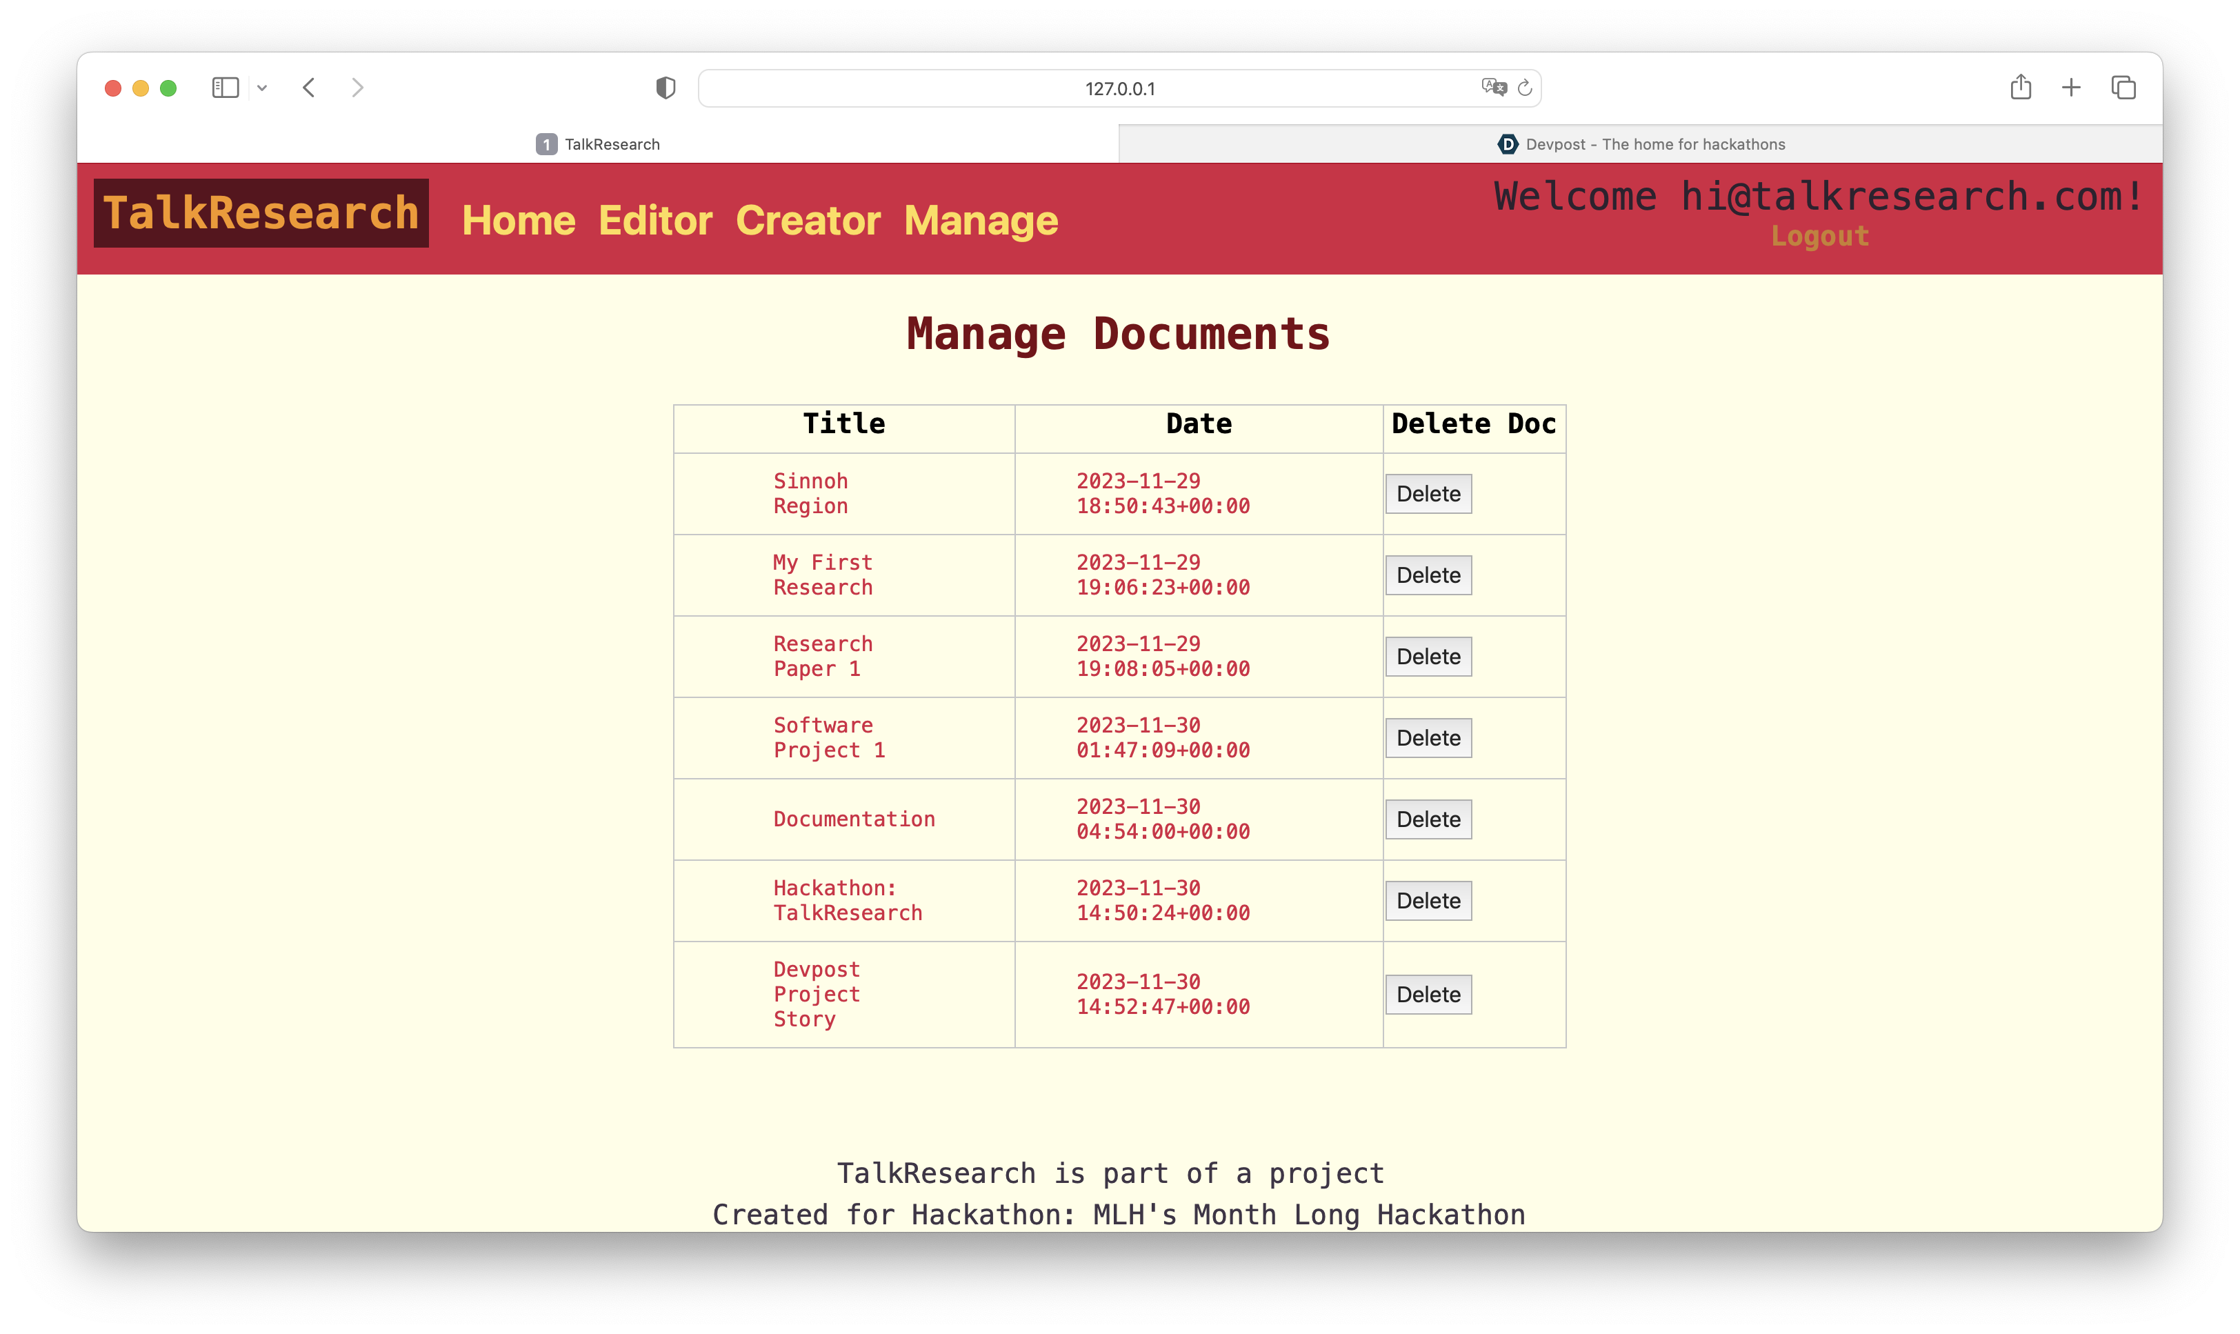
Task: Go to the Creator page
Action: 808,221
